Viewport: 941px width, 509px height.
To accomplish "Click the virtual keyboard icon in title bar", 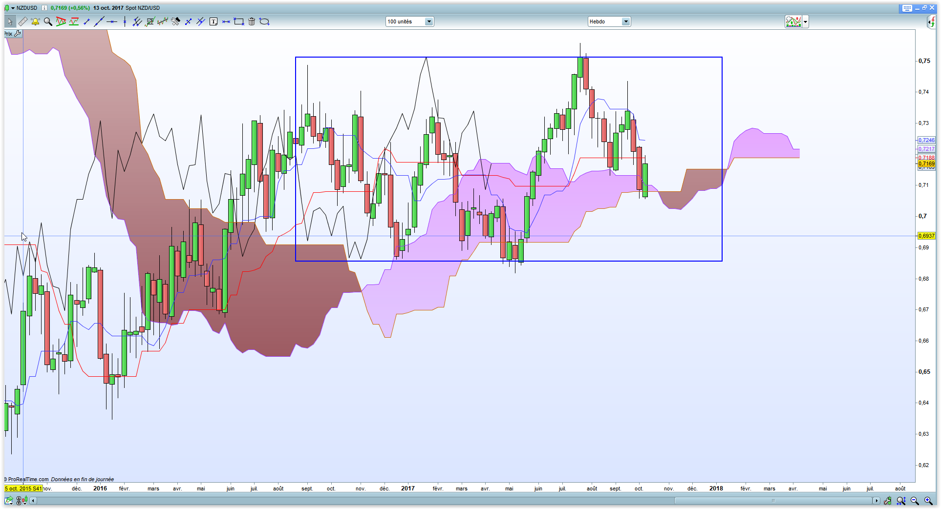I will 907,8.
